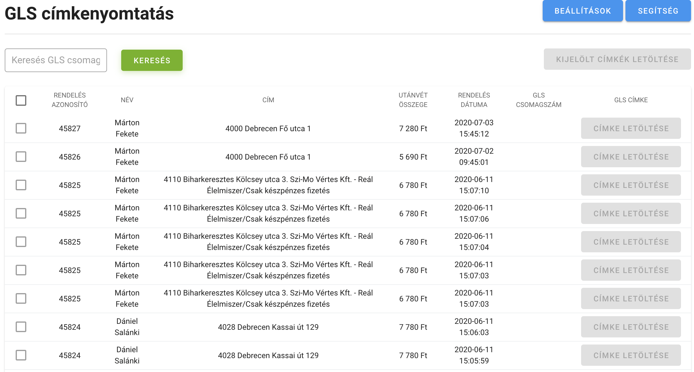Click the 5 690 Ft amount cell
694x372 pixels.
[413, 157]
